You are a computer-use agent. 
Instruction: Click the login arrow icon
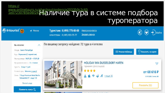[x=153, y=32]
